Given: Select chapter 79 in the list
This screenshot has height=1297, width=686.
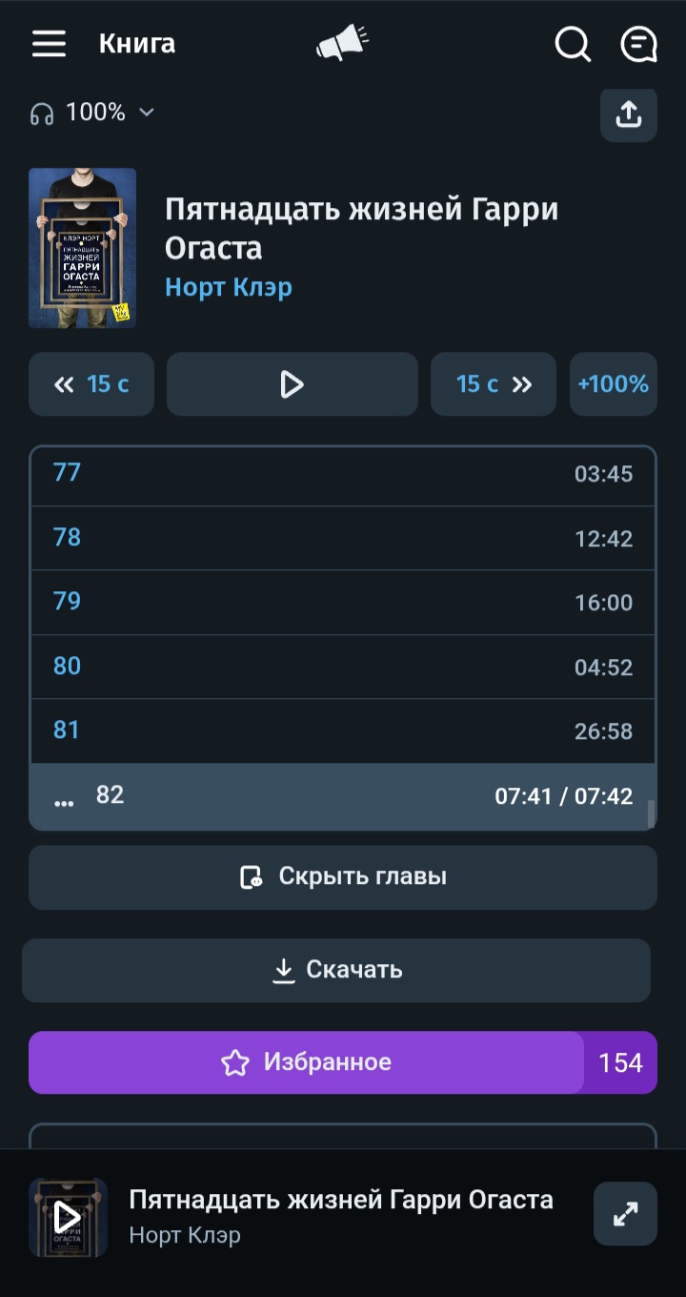Looking at the screenshot, I should 343,603.
